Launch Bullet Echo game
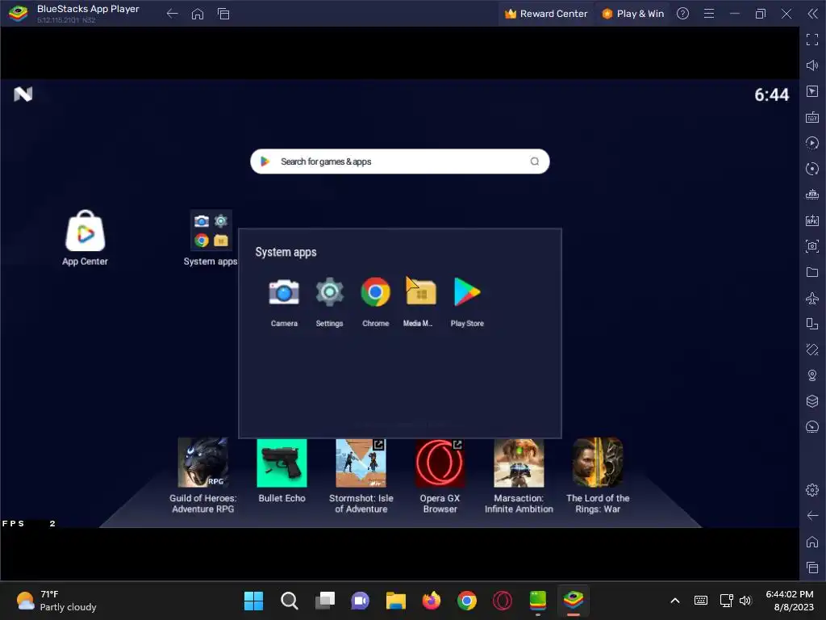 pyautogui.click(x=282, y=463)
